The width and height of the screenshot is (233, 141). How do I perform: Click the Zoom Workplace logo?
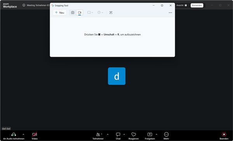tap(10, 5)
